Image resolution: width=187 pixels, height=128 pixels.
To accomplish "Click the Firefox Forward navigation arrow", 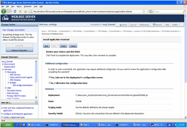I will [x=8, y=12].
